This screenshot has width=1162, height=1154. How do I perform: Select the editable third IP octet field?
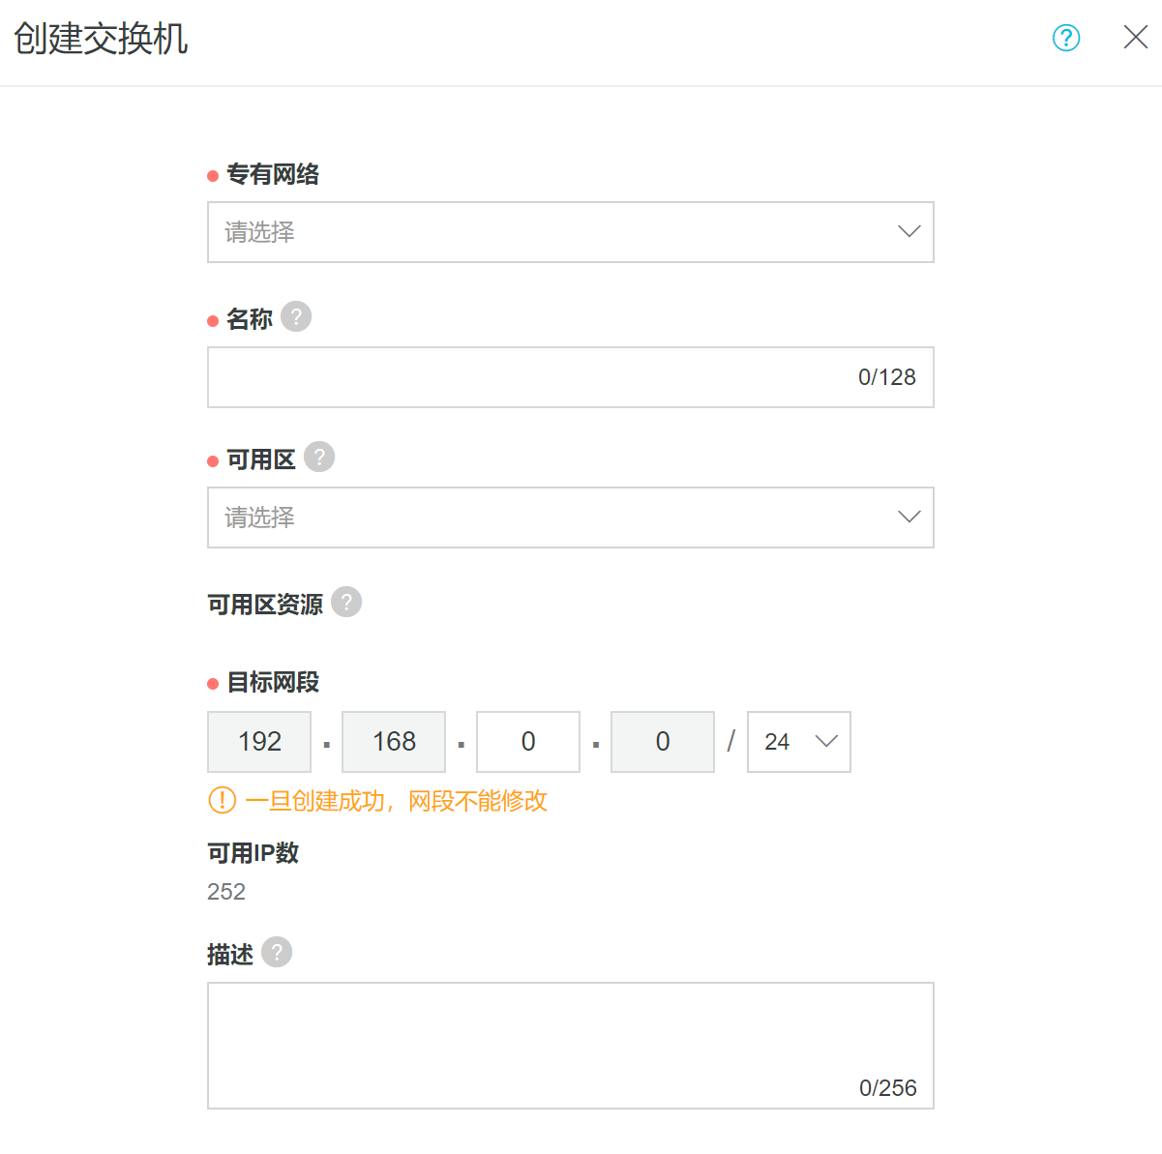528,742
